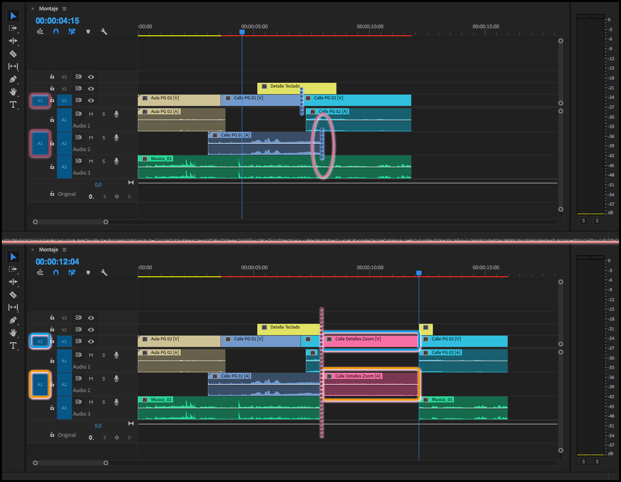Toggle the Snap magnet icon below 00:00:04:15

tap(56, 32)
